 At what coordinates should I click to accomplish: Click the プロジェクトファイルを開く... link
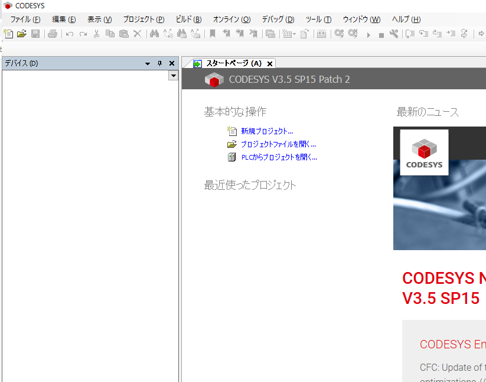click(278, 144)
